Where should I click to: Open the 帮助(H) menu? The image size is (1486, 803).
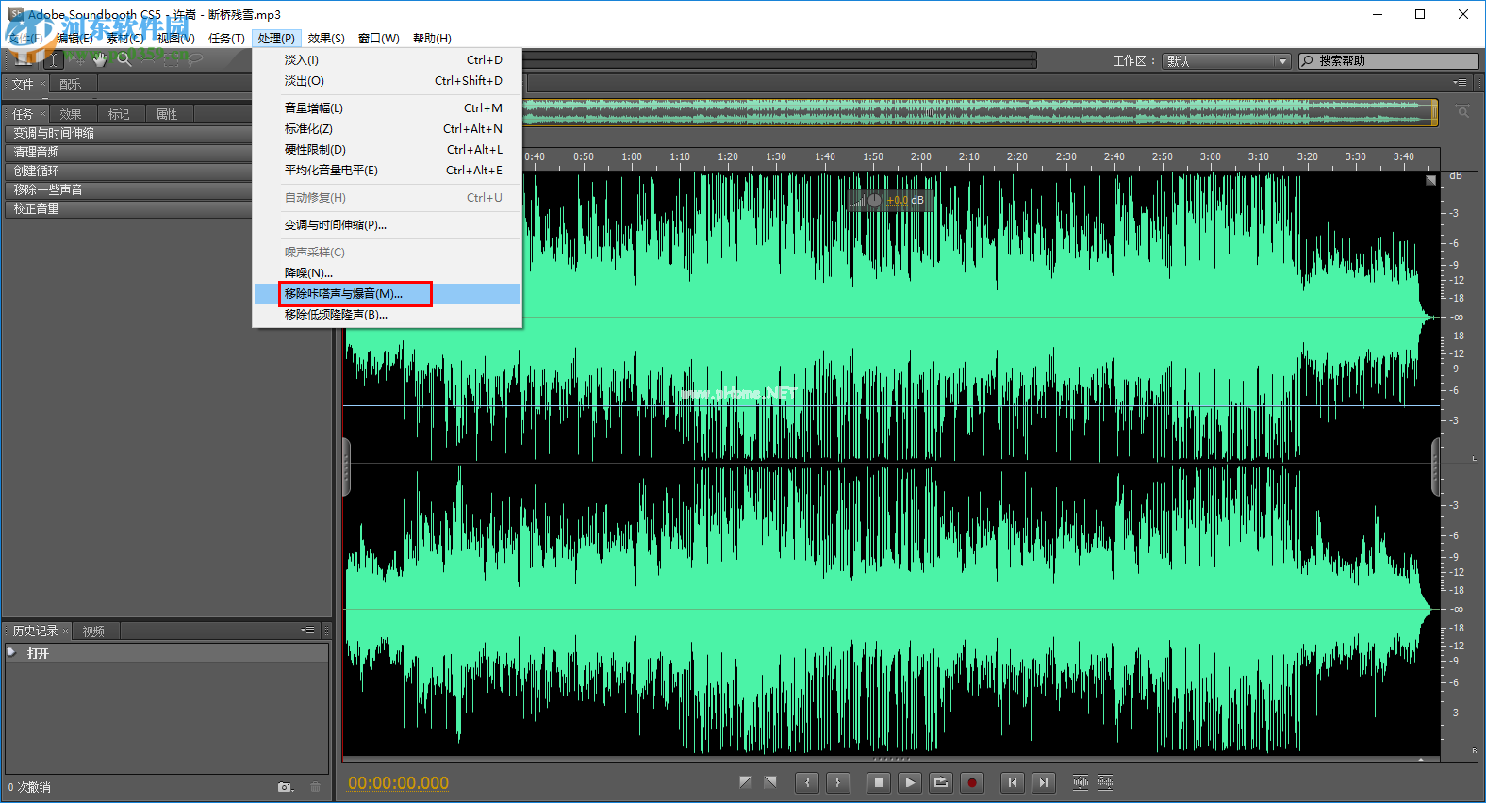coord(432,39)
